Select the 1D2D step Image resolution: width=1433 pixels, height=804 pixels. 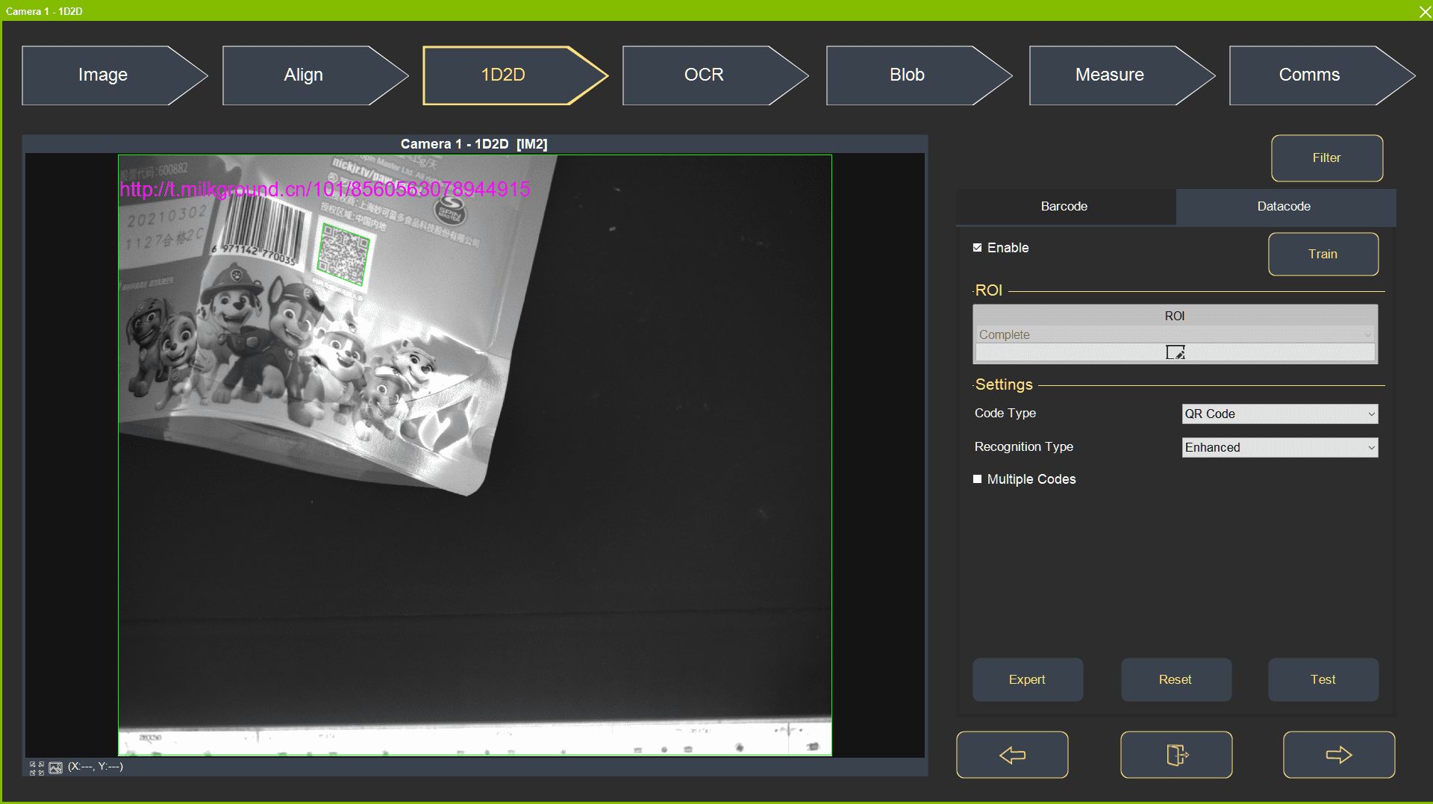click(x=515, y=75)
